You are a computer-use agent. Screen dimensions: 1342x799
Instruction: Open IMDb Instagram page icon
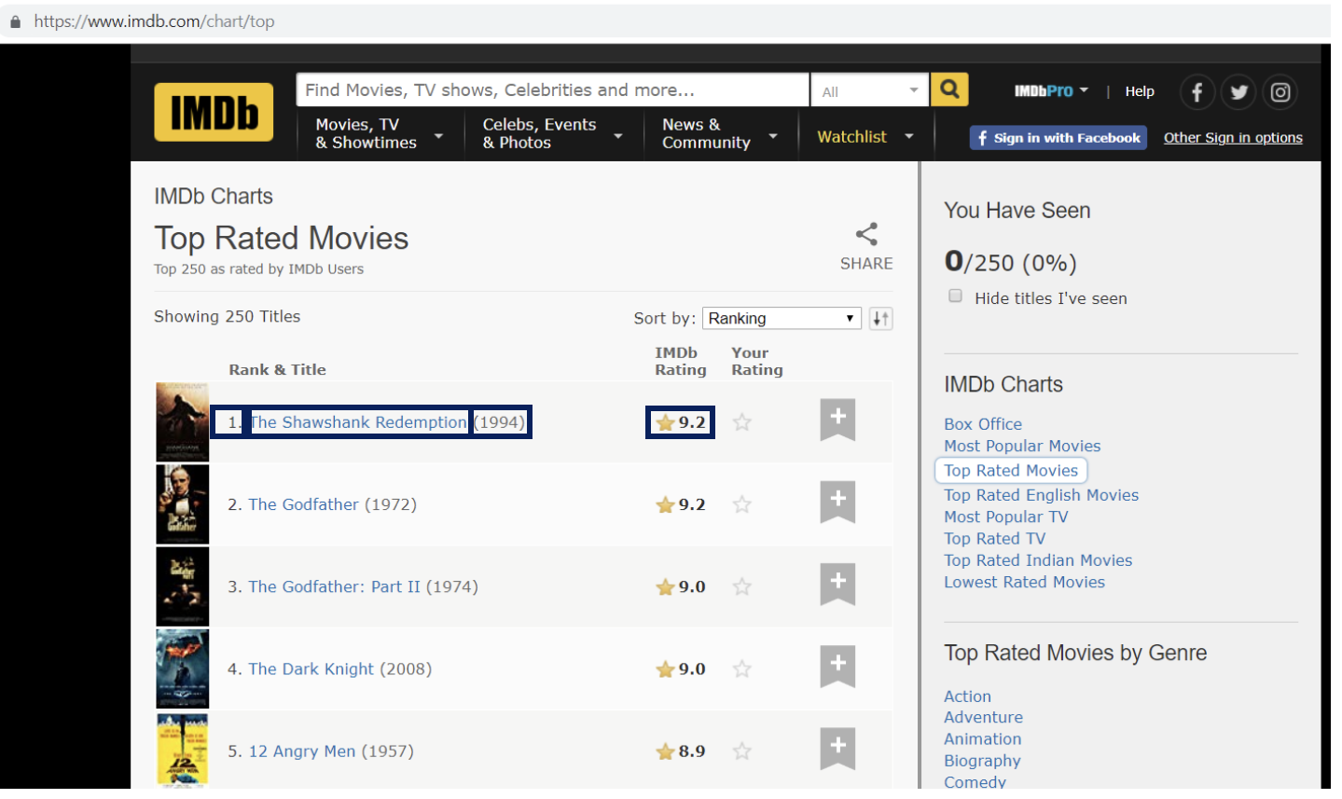1280,92
